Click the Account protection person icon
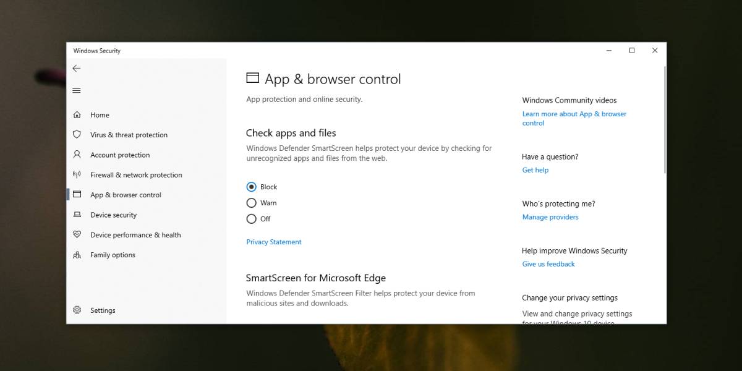This screenshot has width=742, height=371. 77,155
